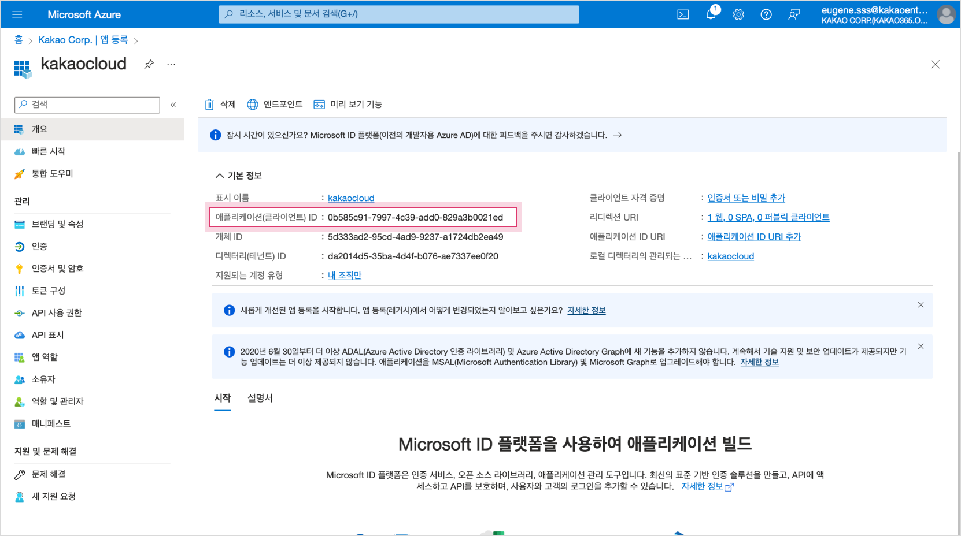Switch to the 시작 tab
The height and width of the screenshot is (536, 961).
[x=223, y=399]
